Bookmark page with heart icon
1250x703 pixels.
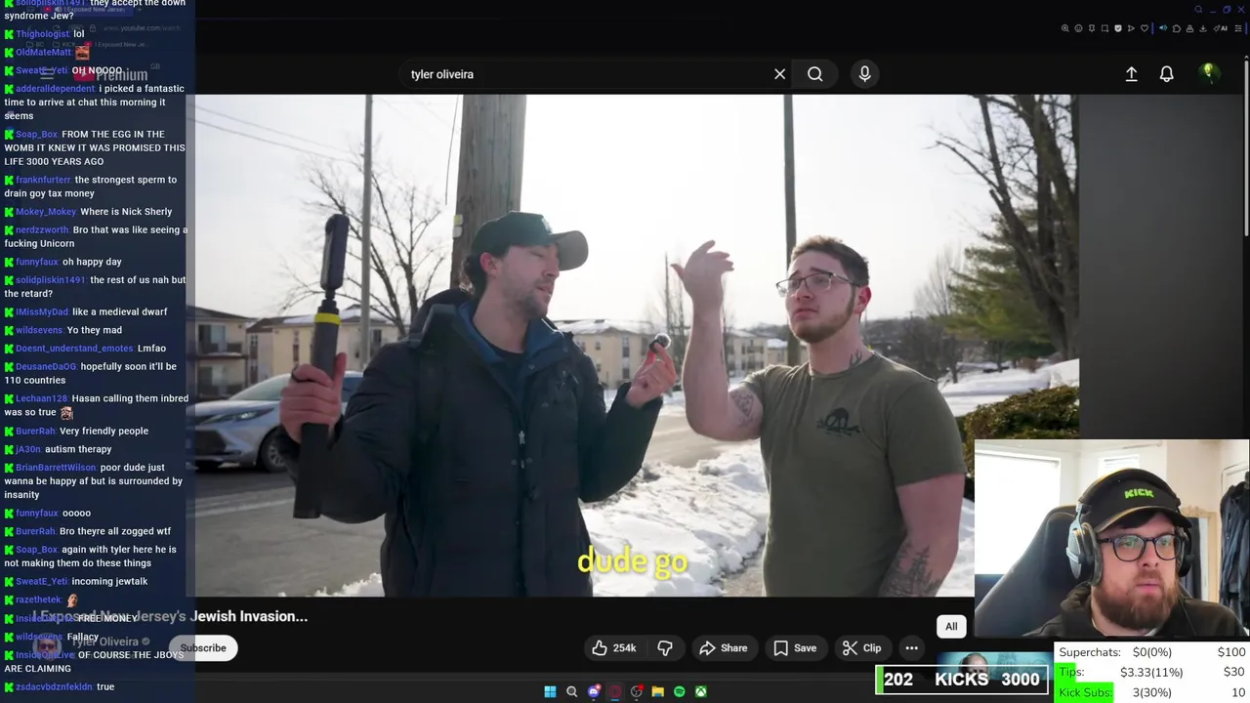coord(1145,28)
